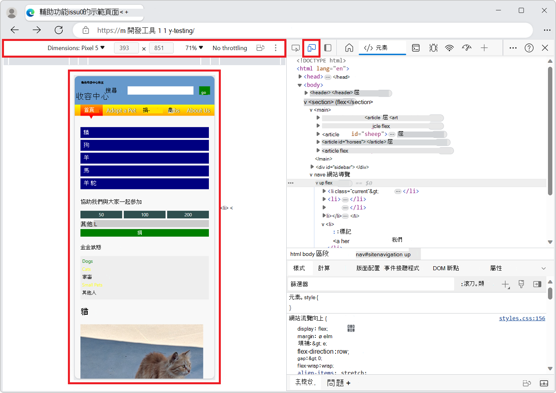Open the 71% zoom dropdown
The image size is (556, 393).
[x=193, y=48]
